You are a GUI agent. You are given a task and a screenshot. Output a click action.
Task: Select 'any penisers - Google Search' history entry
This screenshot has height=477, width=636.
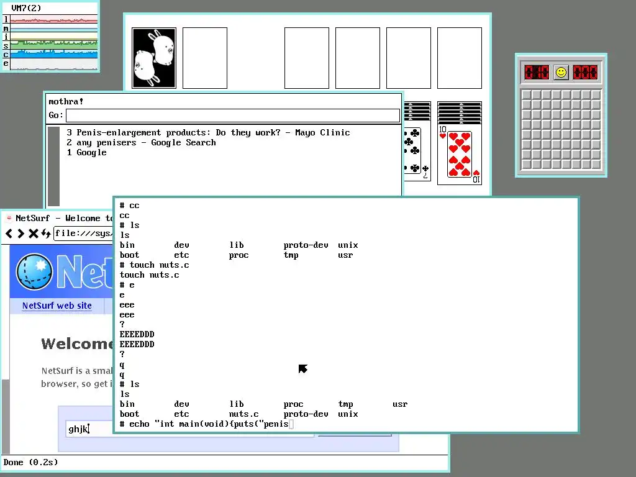click(141, 142)
